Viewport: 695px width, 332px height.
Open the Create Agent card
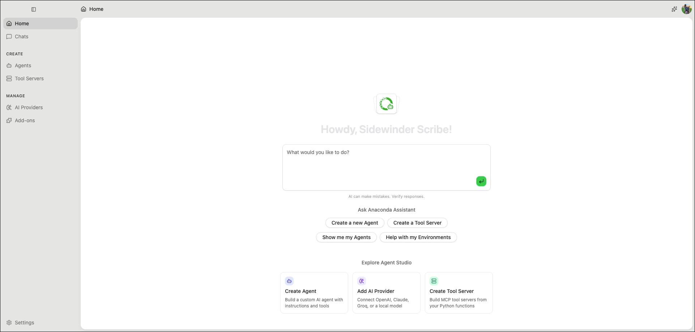314,293
